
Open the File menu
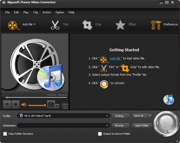7,12
